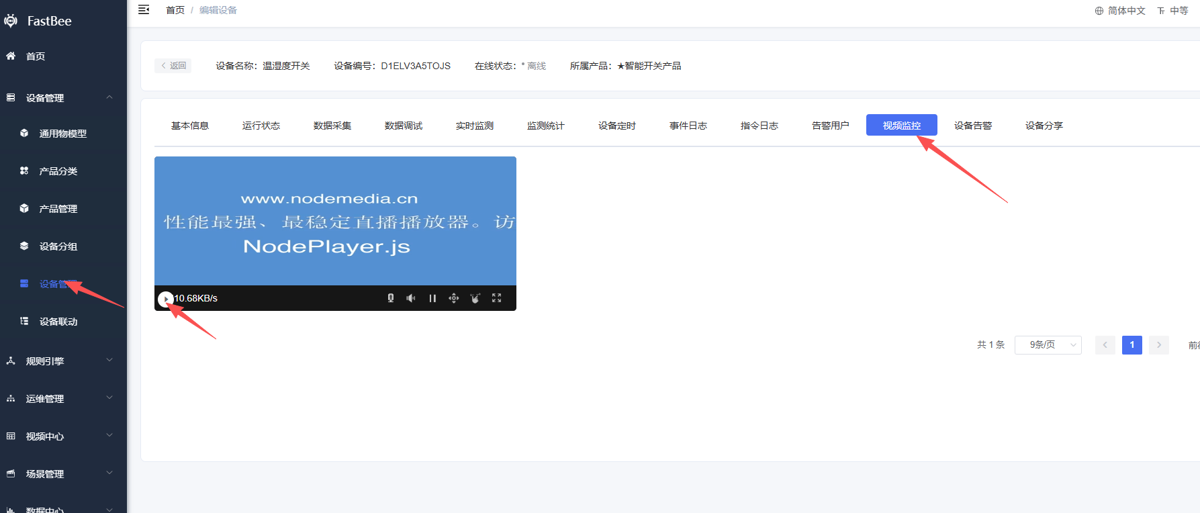Toggle the microphone in the video player
1200x513 pixels.
coord(391,298)
